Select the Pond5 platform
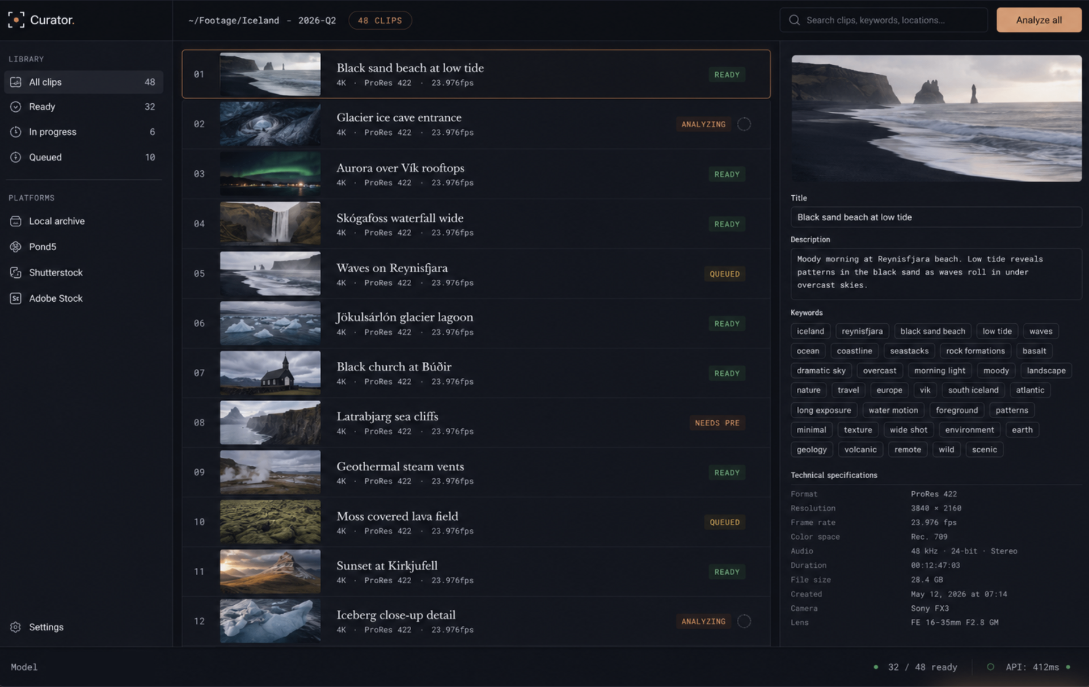The width and height of the screenshot is (1089, 687). (x=84, y=247)
